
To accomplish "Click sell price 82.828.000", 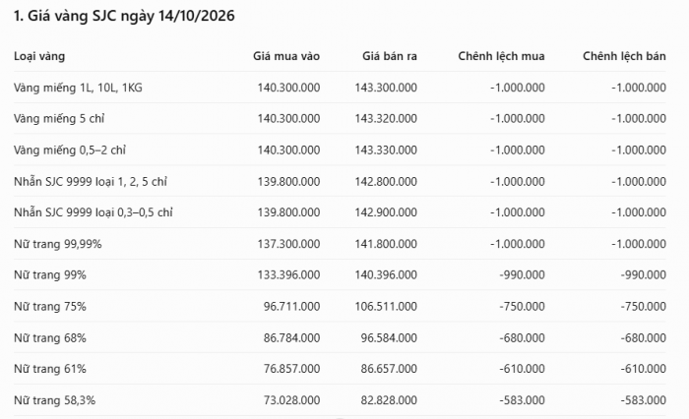I will click(x=389, y=400).
